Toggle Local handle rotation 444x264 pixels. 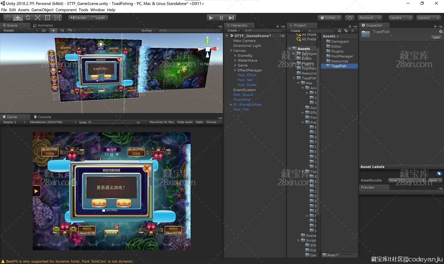(98, 18)
